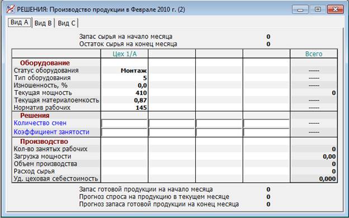Click the материалоемкость value 0,87
This screenshot has height=218, width=349.
(140, 100)
